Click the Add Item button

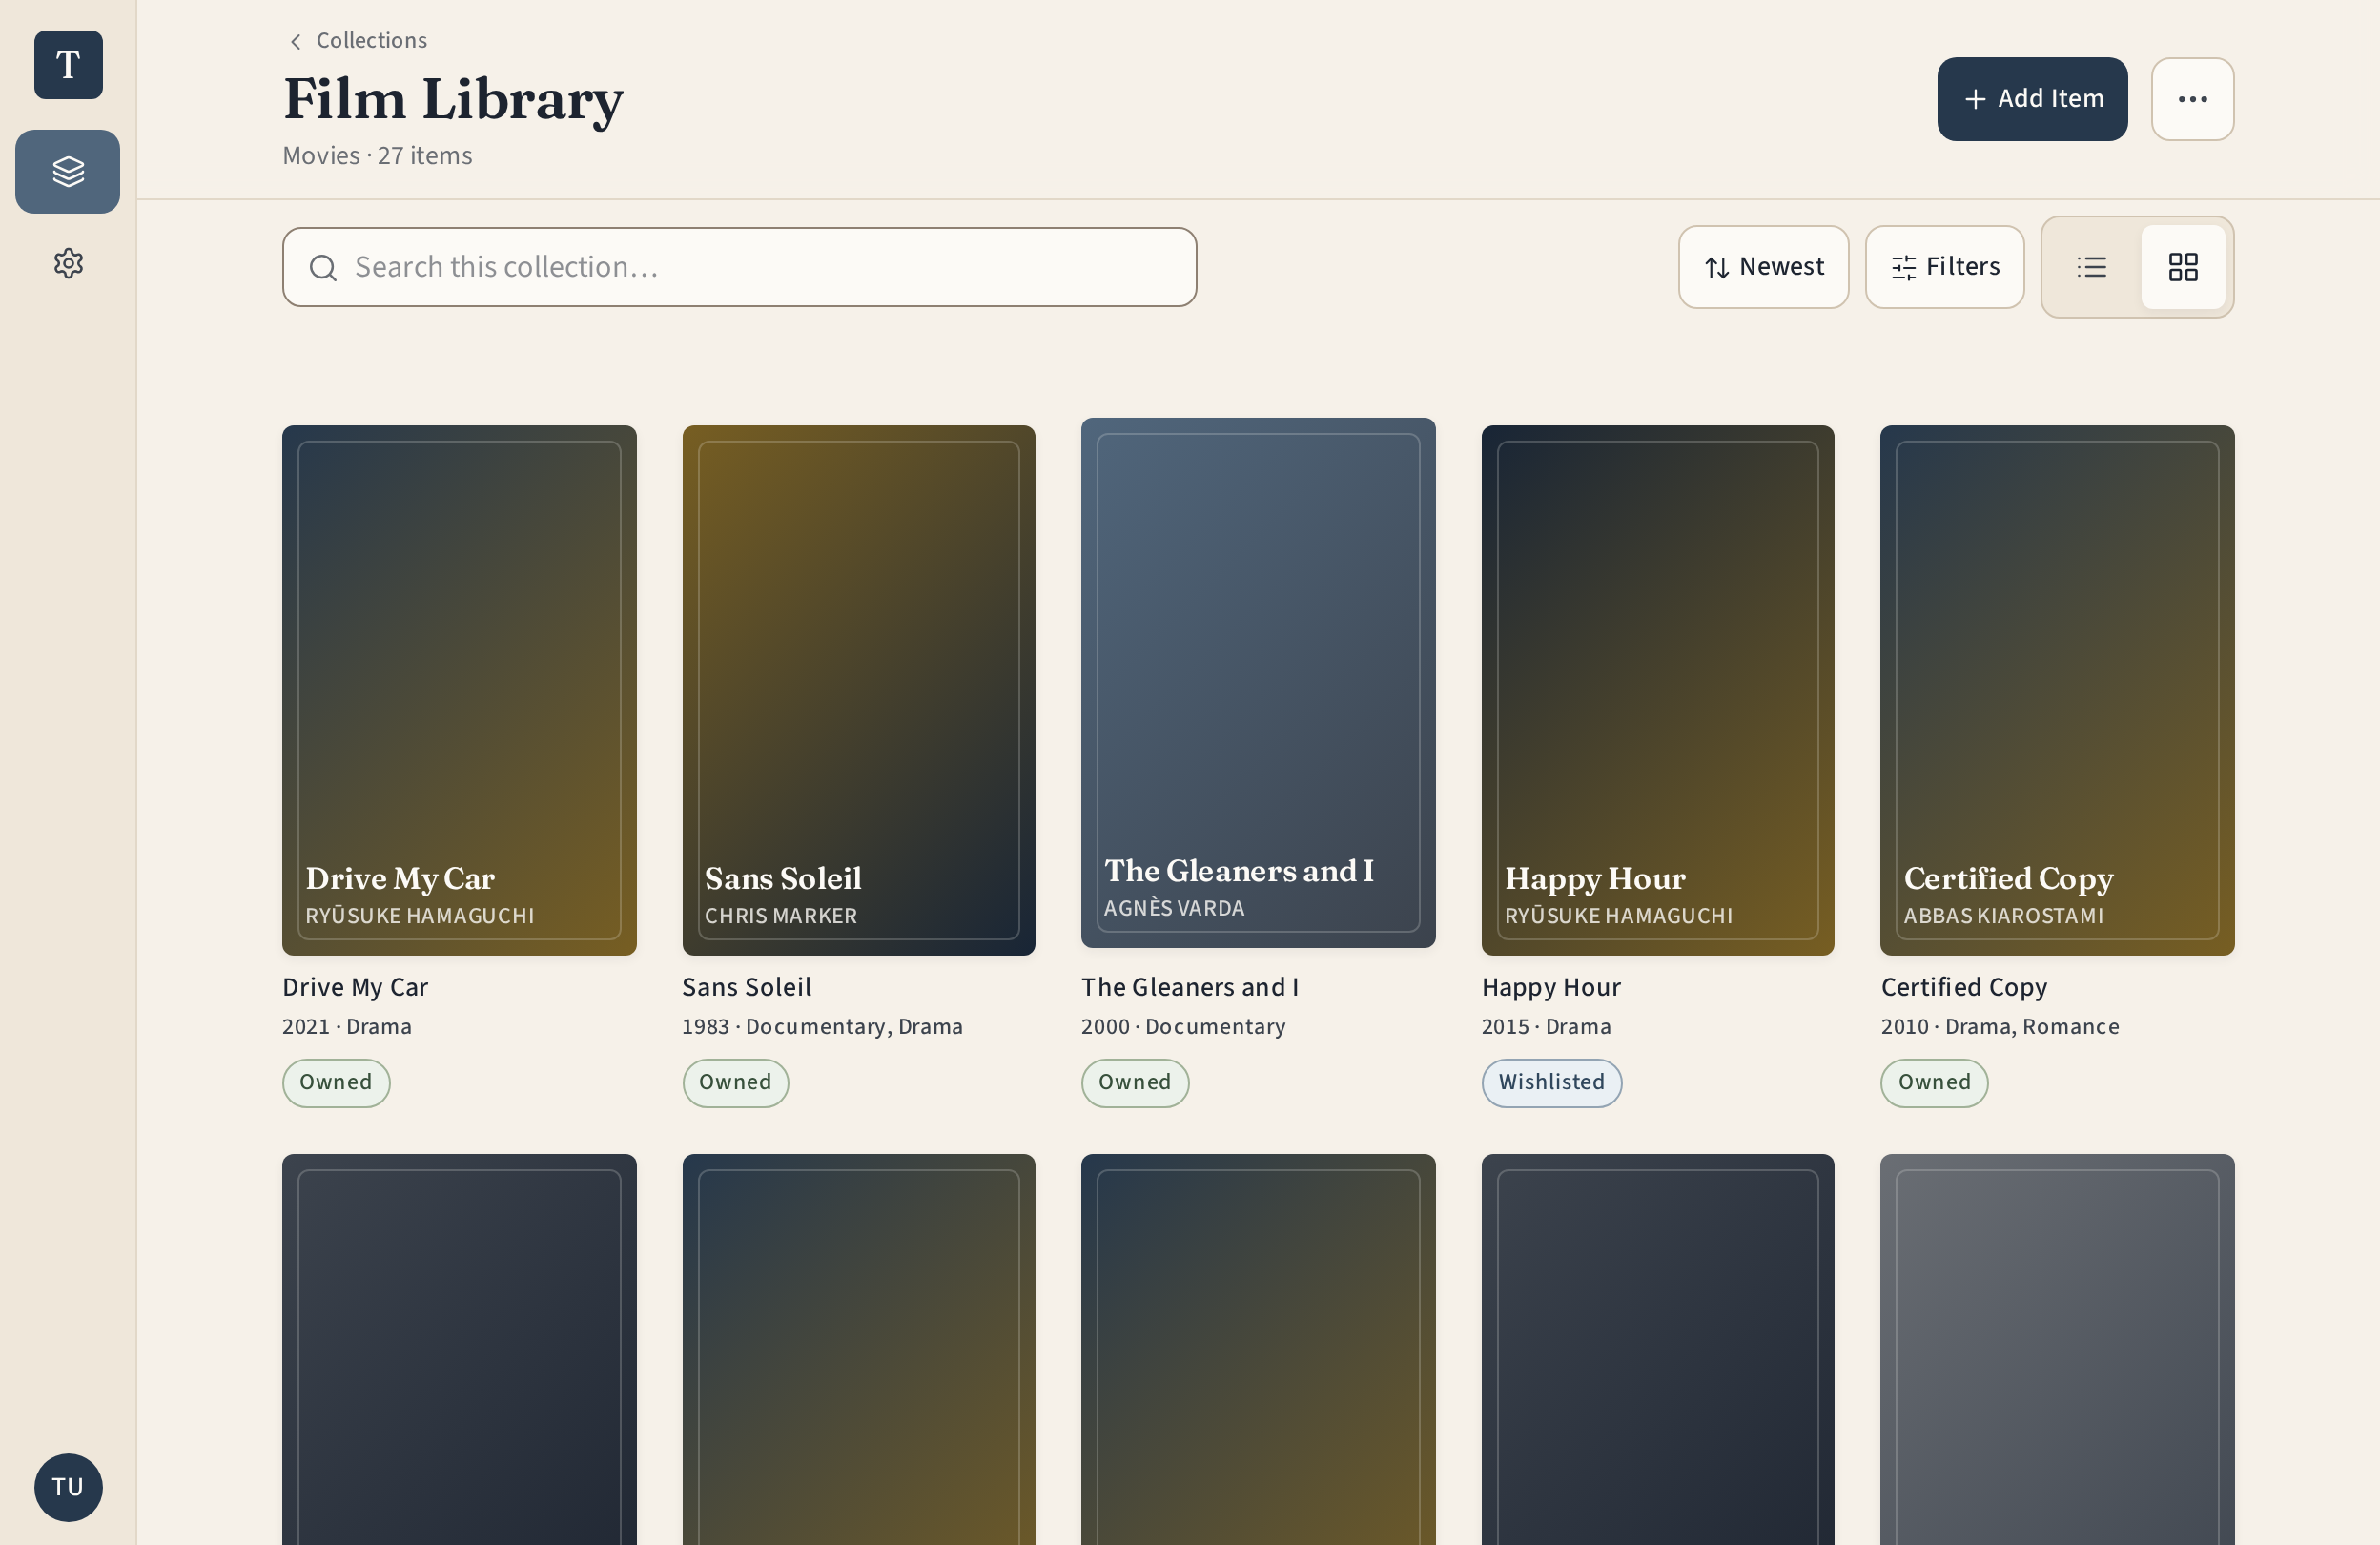(2032, 99)
